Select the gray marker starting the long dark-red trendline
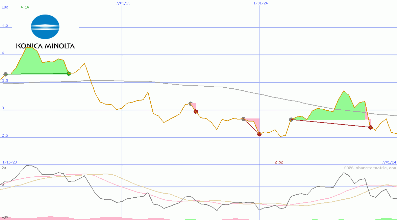The height and width of the screenshot is (220, 397). (x=291, y=119)
